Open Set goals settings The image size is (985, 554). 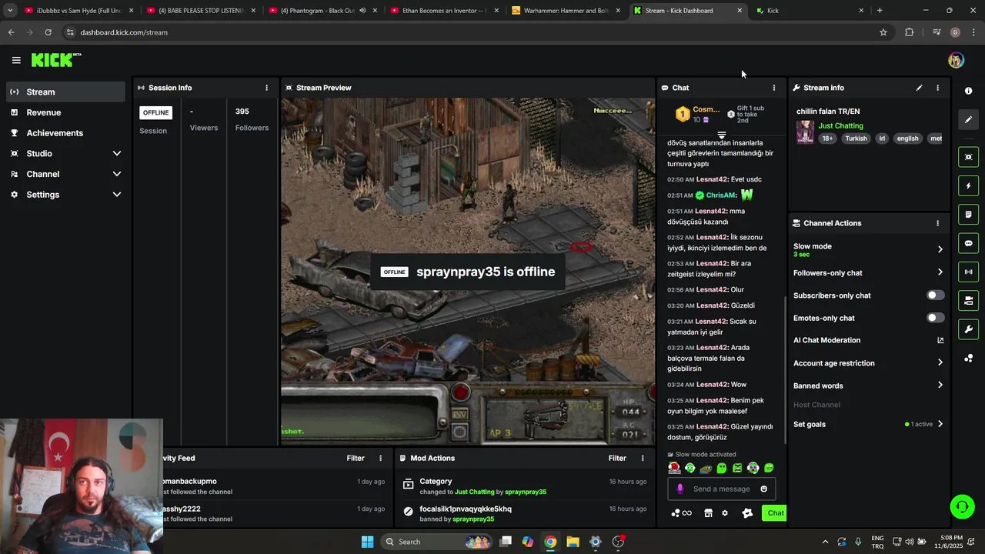(868, 424)
